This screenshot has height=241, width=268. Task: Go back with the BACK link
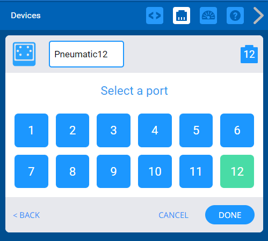(26, 215)
